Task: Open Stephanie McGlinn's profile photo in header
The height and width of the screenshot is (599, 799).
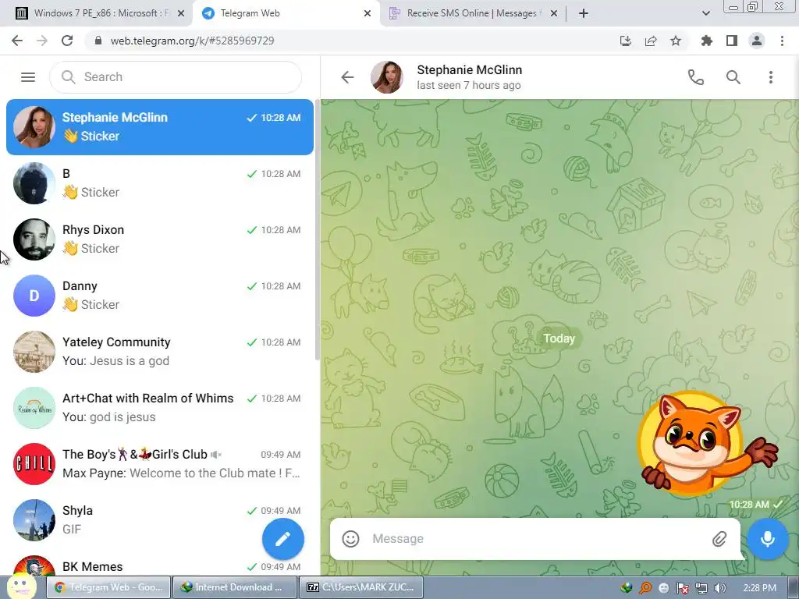Action: coord(387,77)
